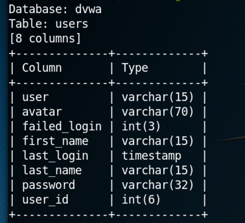
Task: Click the "Column" table header
Action: point(42,68)
